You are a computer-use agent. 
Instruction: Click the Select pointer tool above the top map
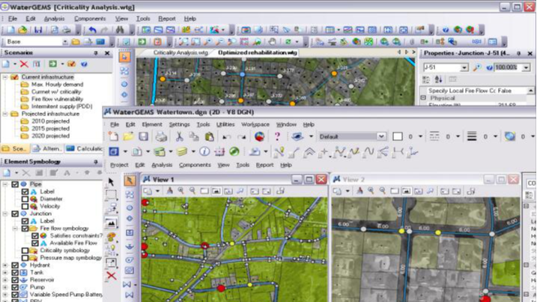(x=124, y=57)
